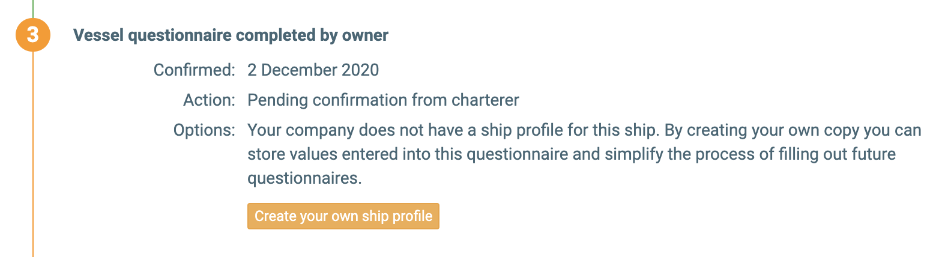Click the word Vessel in the heading
Image resolution: width=945 pixels, height=257 pixels.
click(x=98, y=35)
